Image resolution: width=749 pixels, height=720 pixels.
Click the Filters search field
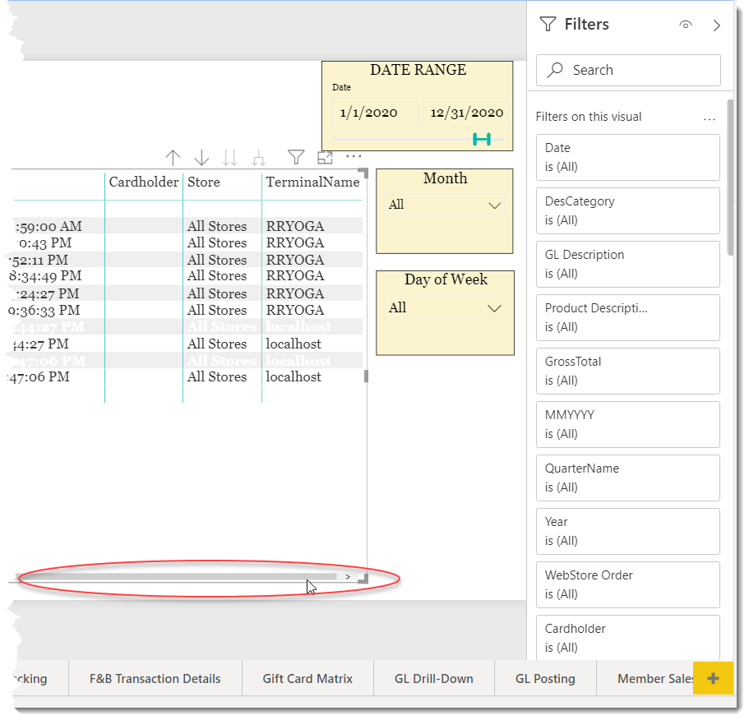pyautogui.click(x=628, y=70)
